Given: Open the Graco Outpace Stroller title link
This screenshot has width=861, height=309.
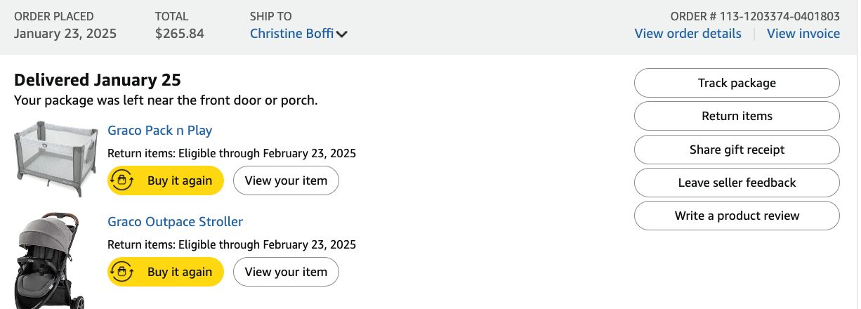Looking at the screenshot, I should (175, 222).
